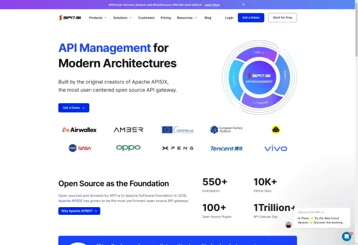The image size is (358, 245).
Task: Go to the Pricing page
Action: tap(166, 18)
